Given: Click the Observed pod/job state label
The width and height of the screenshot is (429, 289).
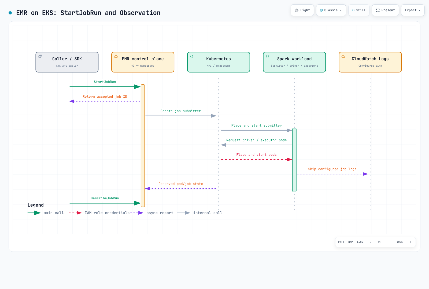Looking at the screenshot, I should pyautogui.click(x=181, y=184).
